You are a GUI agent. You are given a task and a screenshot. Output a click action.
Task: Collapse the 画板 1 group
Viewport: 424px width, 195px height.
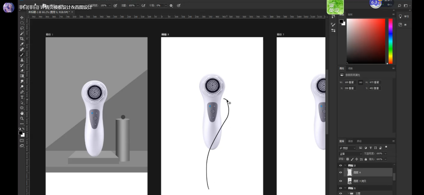pyautogui.click(x=345, y=188)
